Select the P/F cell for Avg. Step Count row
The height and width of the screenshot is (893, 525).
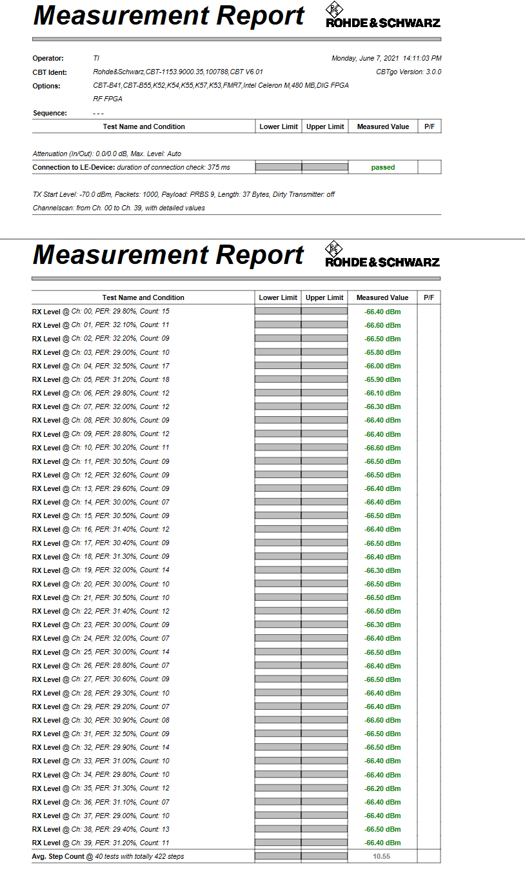pyautogui.click(x=429, y=856)
